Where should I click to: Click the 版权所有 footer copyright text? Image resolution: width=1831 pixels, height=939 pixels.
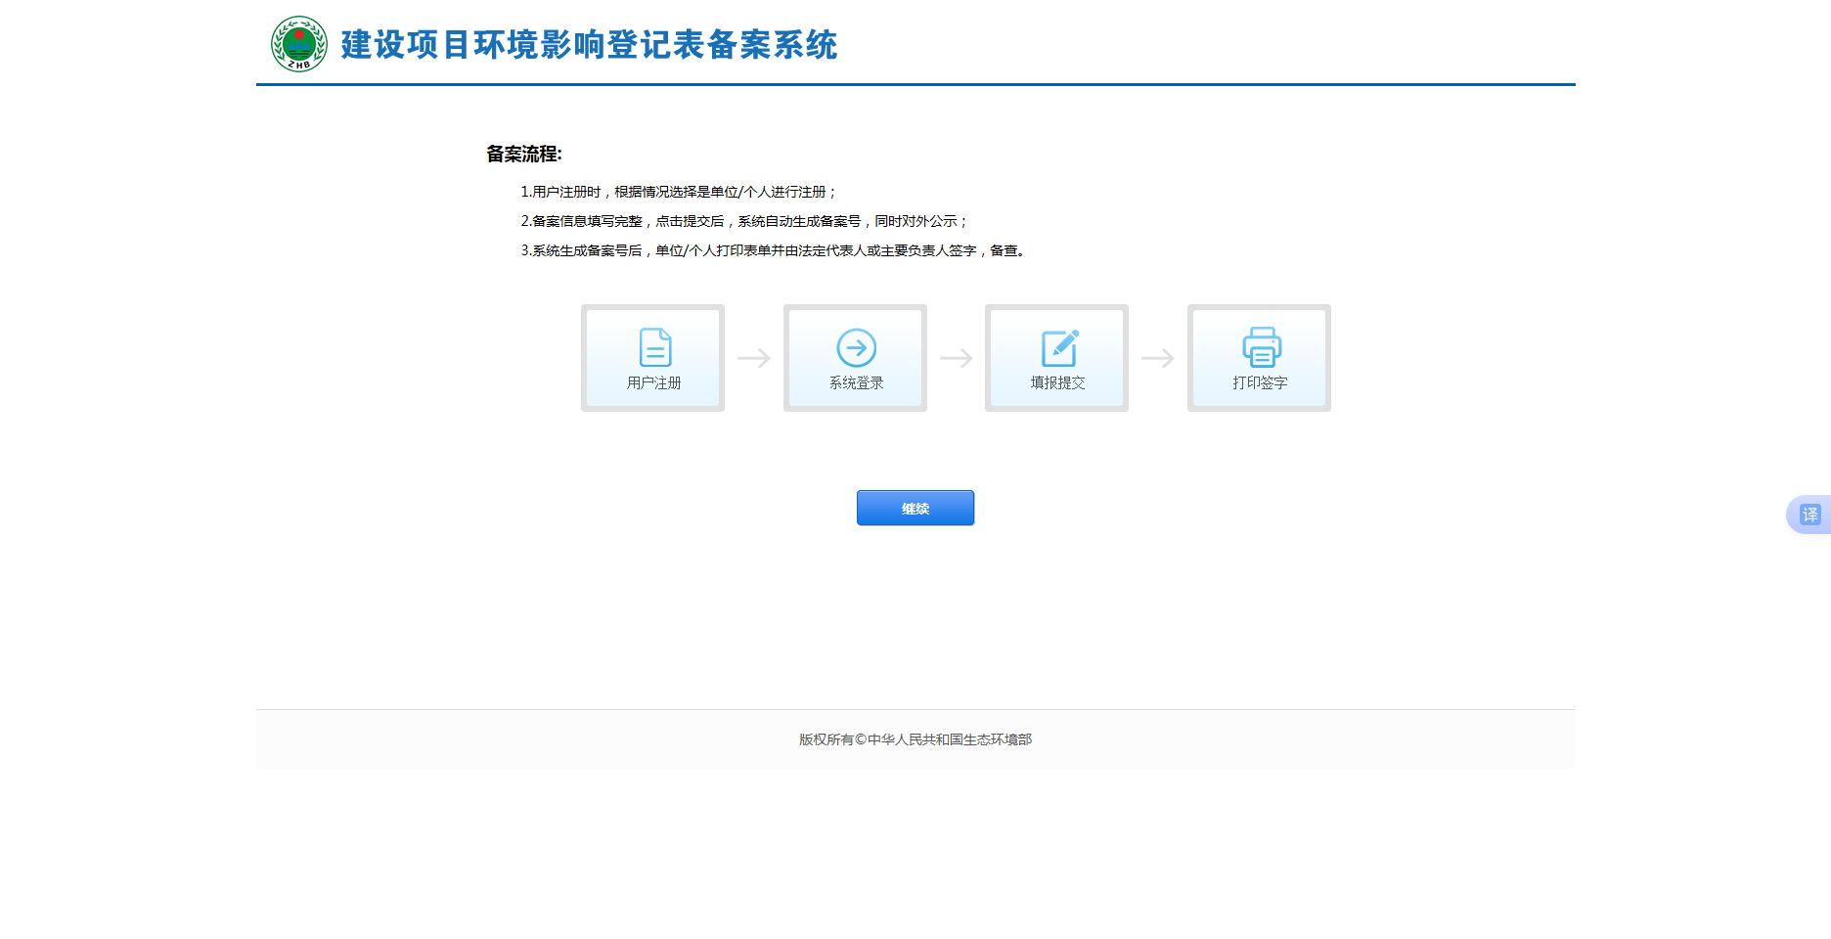click(915, 739)
